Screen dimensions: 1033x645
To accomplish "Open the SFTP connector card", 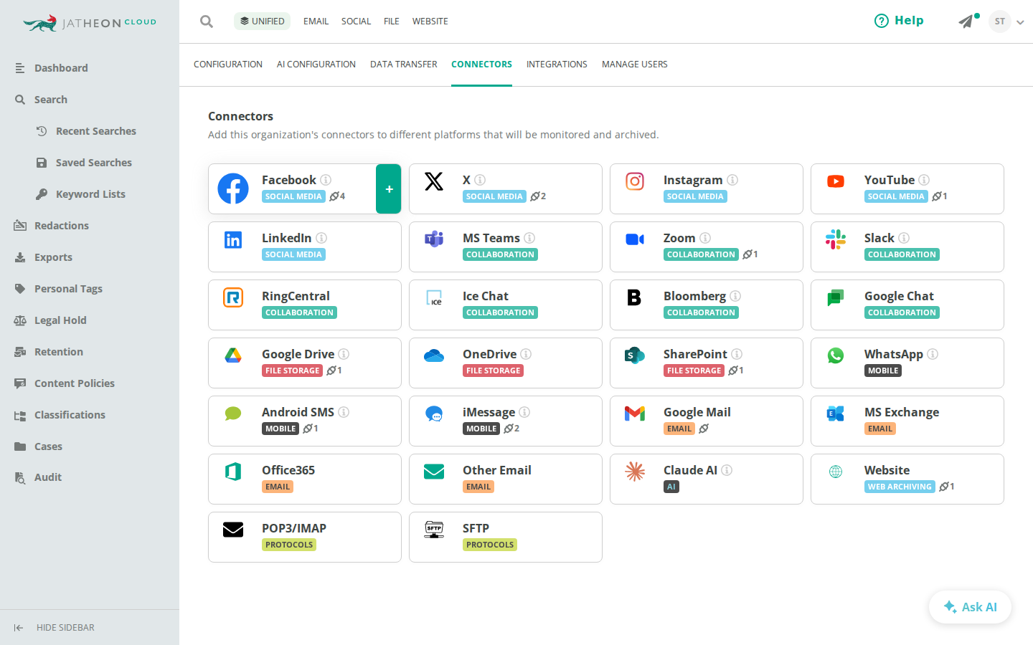I will pyautogui.click(x=506, y=537).
